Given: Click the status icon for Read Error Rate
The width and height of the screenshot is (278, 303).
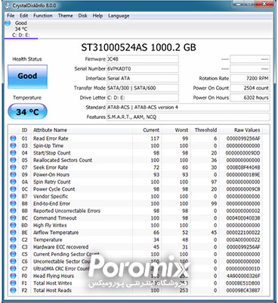Looking at the screenshot, I should pos(13,139).
